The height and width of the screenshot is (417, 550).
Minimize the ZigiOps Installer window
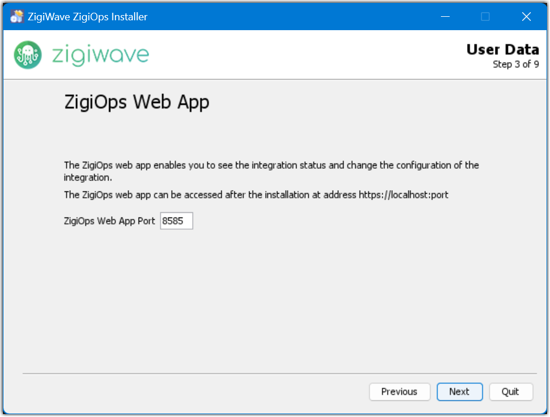[444, 17]
